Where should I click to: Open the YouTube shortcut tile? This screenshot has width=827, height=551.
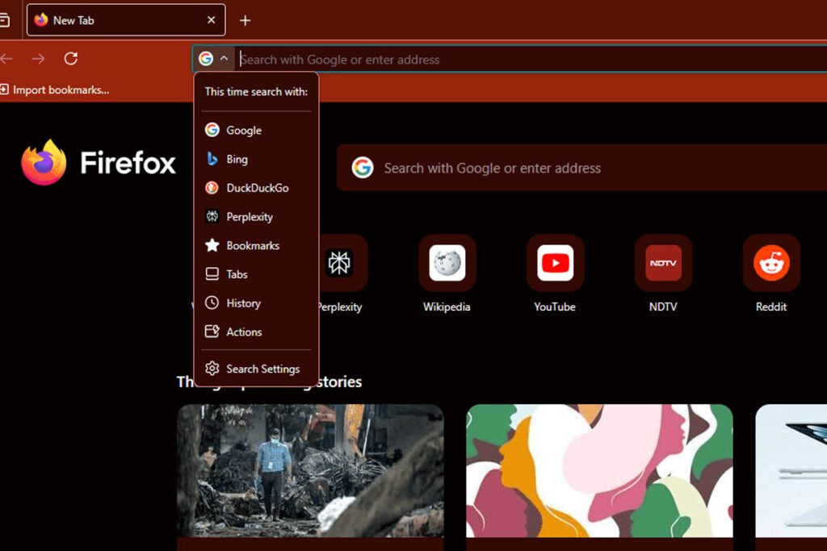(555, 263)
